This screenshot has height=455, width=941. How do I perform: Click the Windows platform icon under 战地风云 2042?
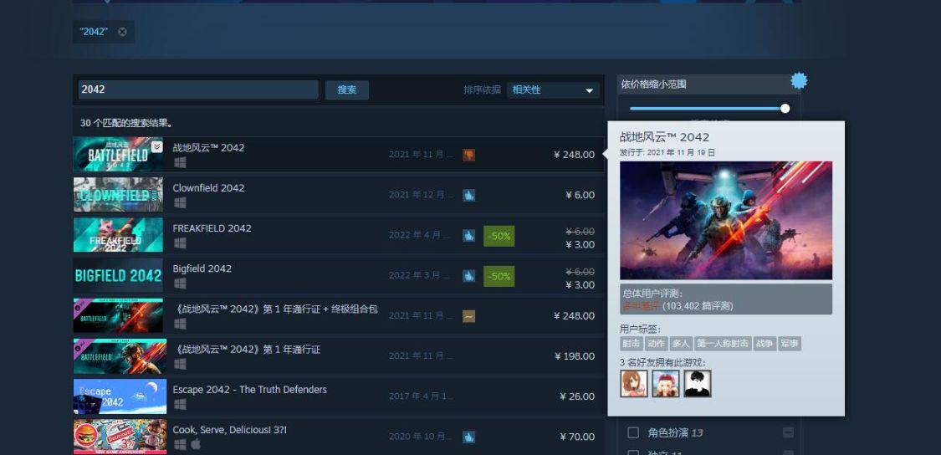coord(180,162)
